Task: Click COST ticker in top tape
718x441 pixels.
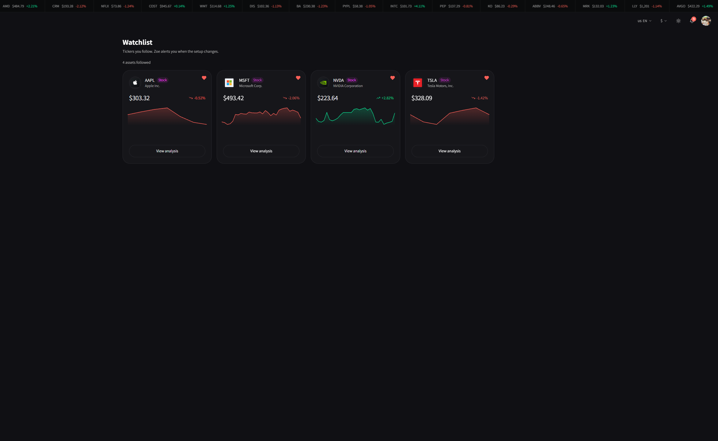Action: click(167, 6)
